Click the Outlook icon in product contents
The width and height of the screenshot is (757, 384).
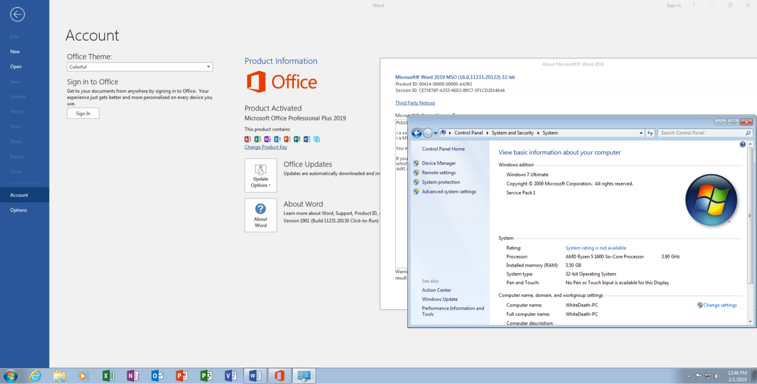tap(277, 139)
